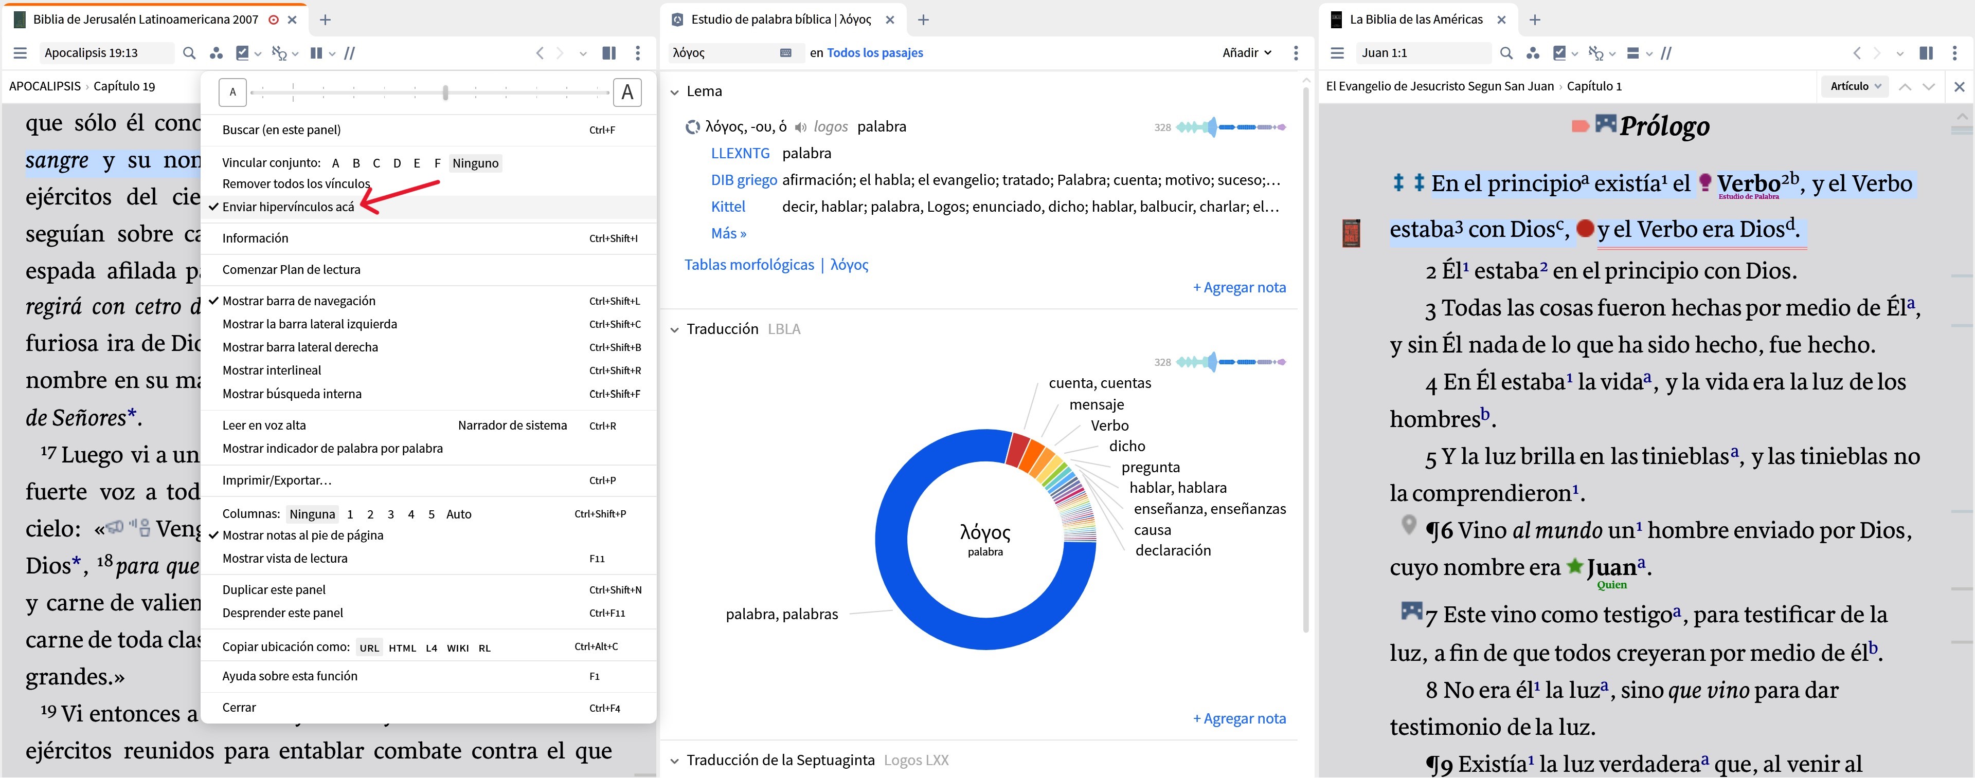Click the parallel slashes icon in Juan 1:1 toolbar

[x=1667, y=53]
